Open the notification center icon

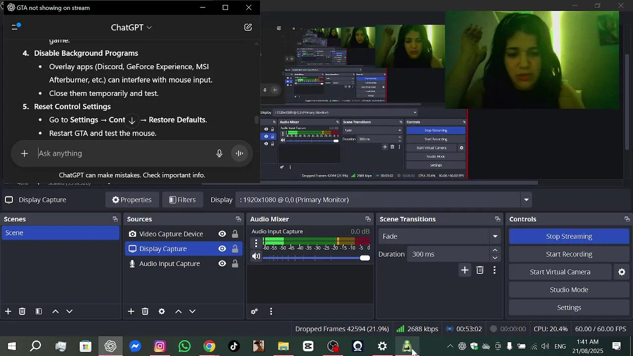617,347
